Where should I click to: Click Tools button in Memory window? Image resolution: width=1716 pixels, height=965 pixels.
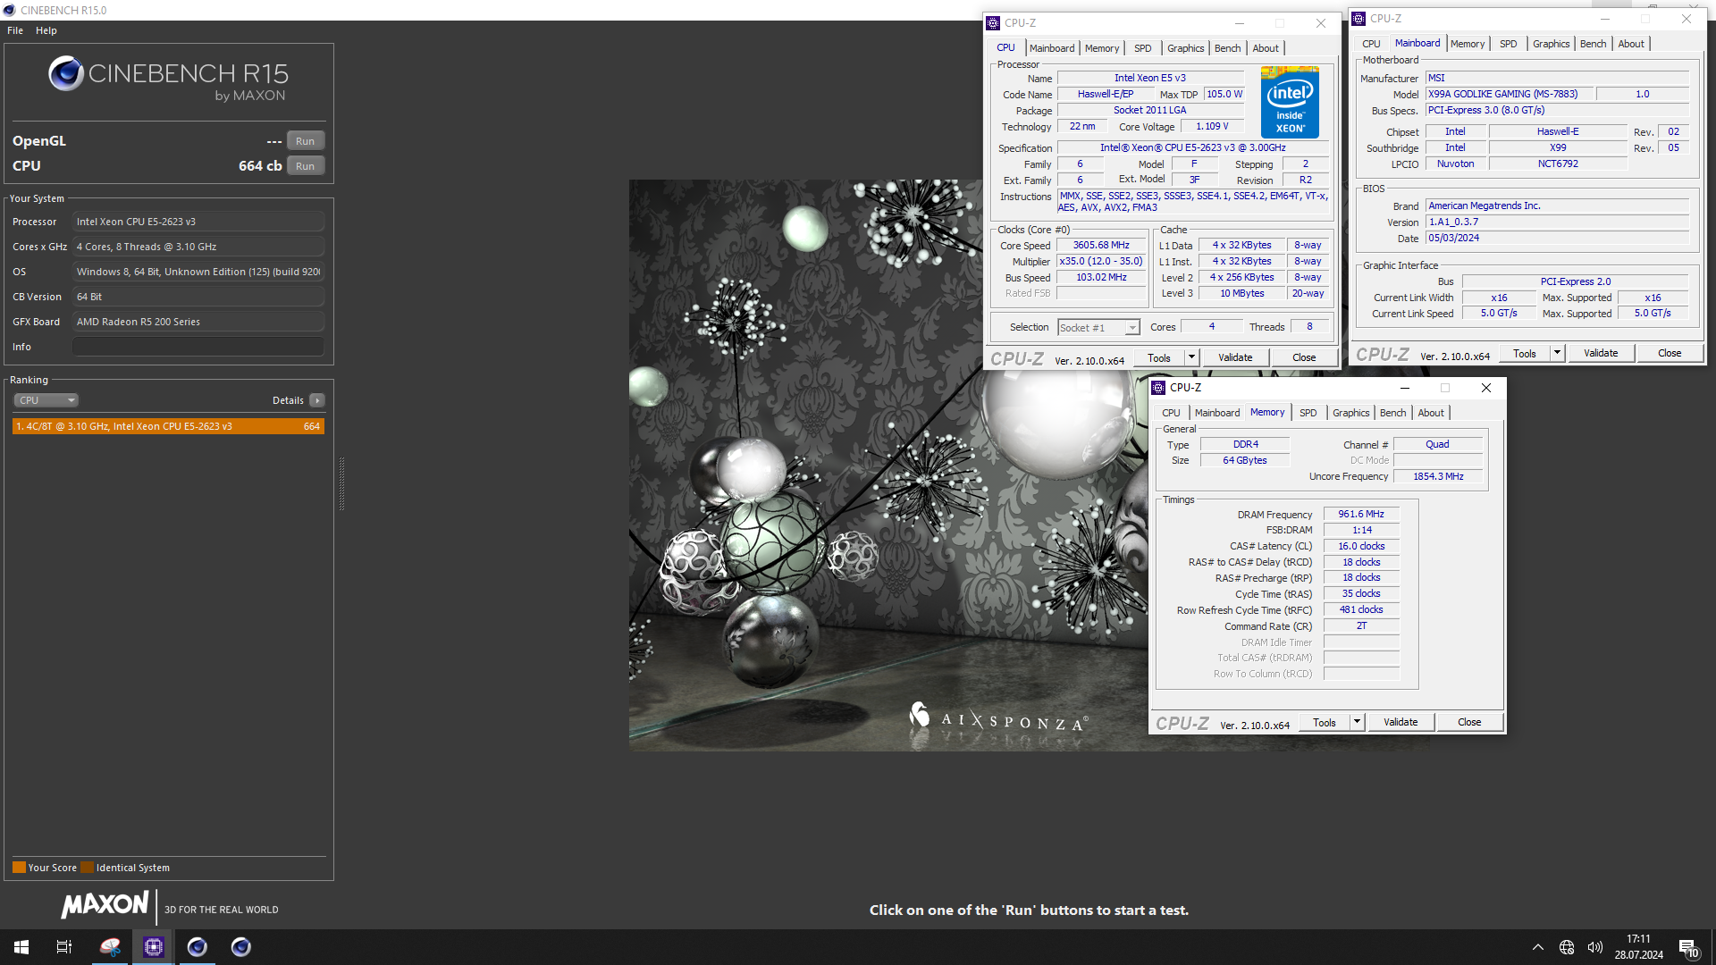(x=1325, y=723)
